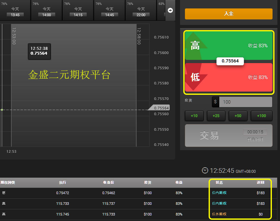Click the right-arrow to show more expiry times

pos(170,10)
